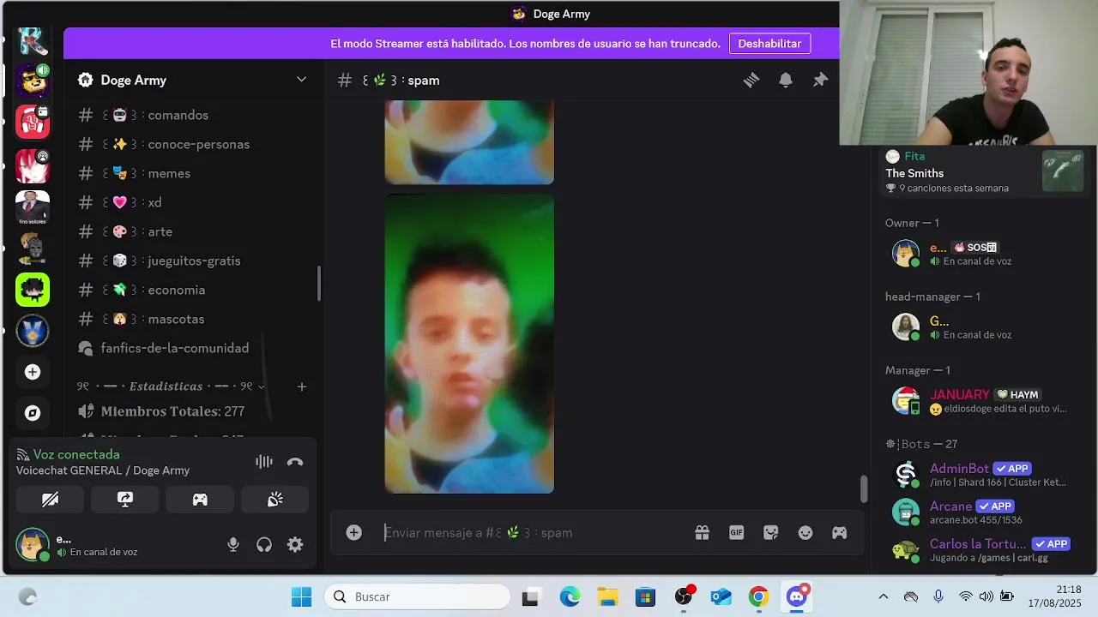Open the threads icon in channel header
Screen dimensions: 1098x617
point(751,80)
